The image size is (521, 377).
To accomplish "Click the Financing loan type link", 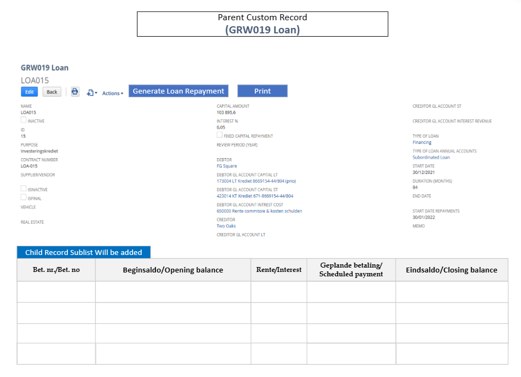I will pyautogui.click(x=422, y=142).
